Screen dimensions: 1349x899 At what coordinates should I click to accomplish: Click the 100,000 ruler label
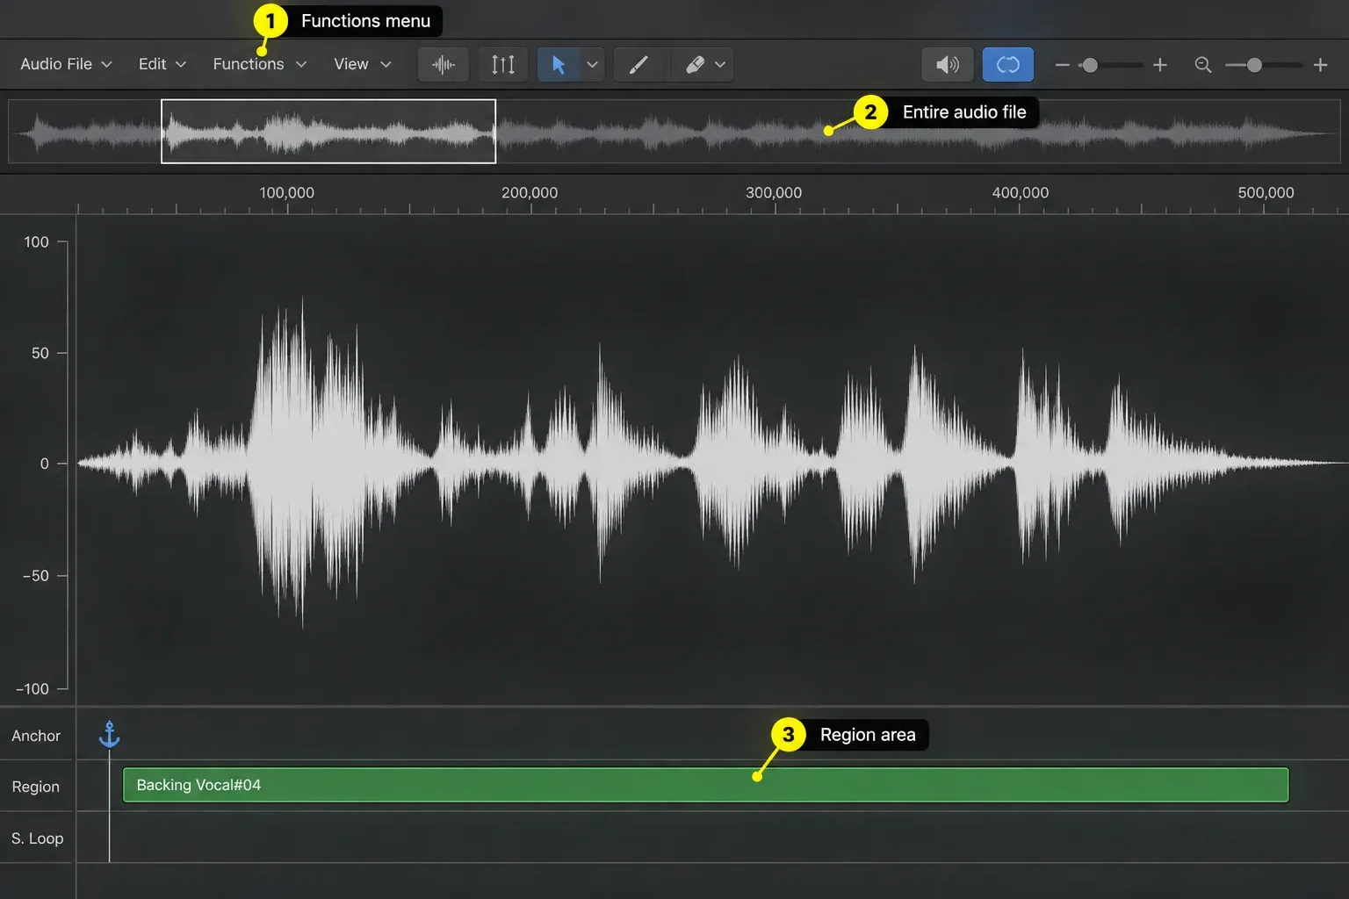(286, 192)
